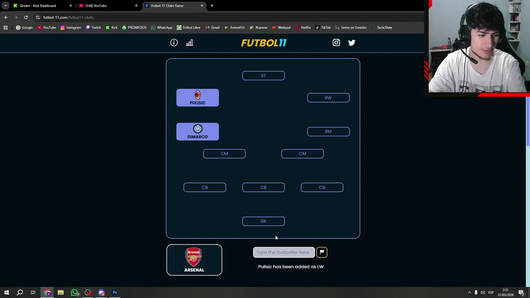Open the AnimeFLV bookmark
The width and height of the screenshot is (530, 298).
234,28
